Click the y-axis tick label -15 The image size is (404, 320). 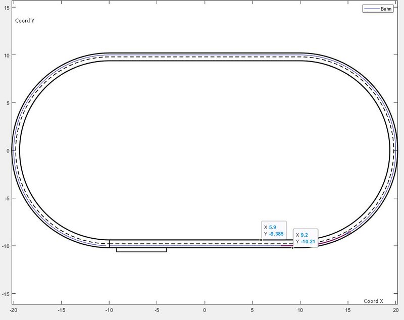click(x=5, y=294)
